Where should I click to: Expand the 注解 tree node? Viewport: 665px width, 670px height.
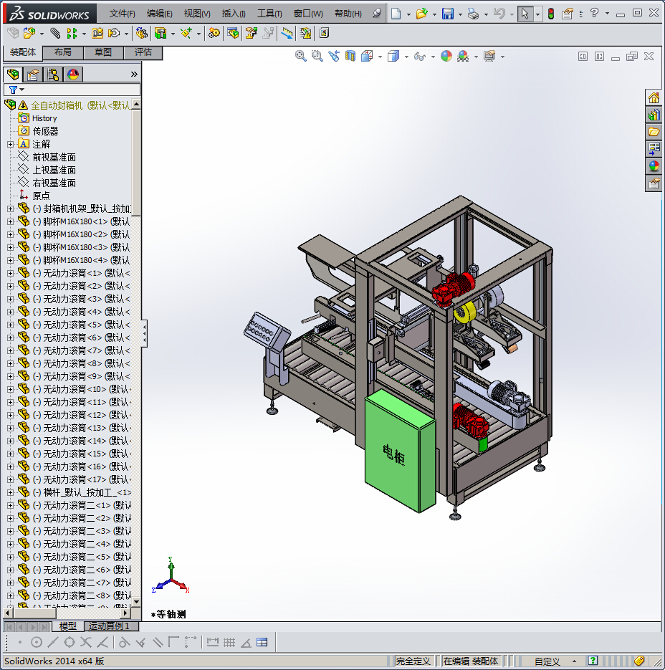coord(10,145)
